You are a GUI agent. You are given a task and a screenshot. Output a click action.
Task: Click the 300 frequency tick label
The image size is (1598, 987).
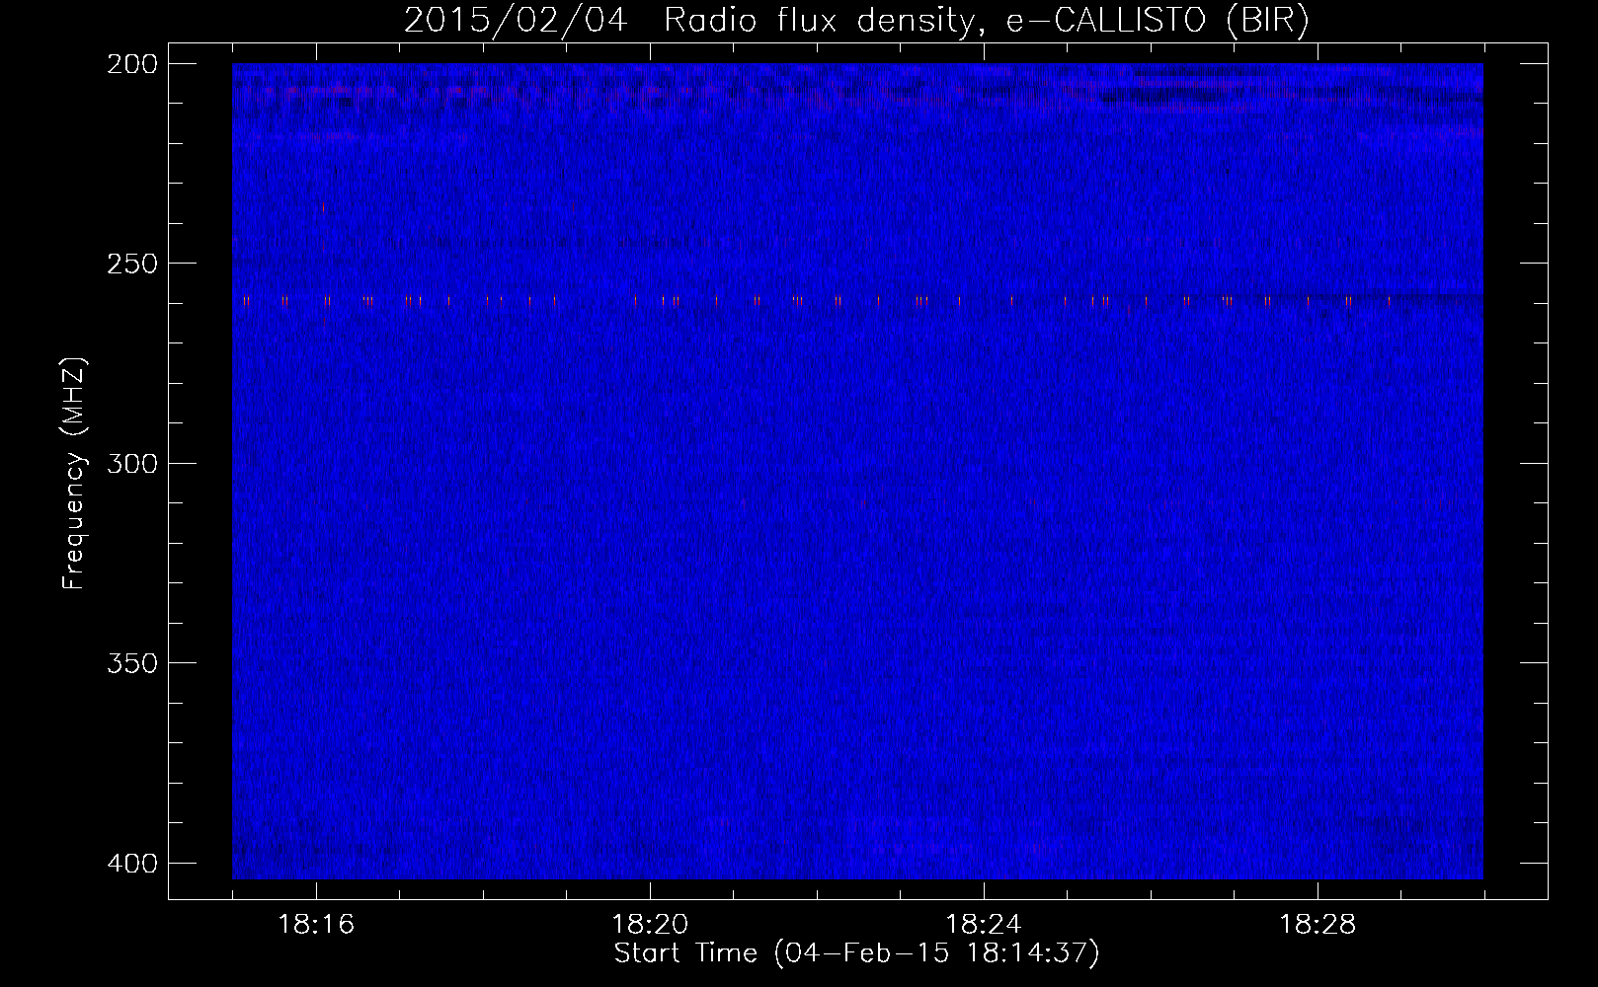pos(131,463)
